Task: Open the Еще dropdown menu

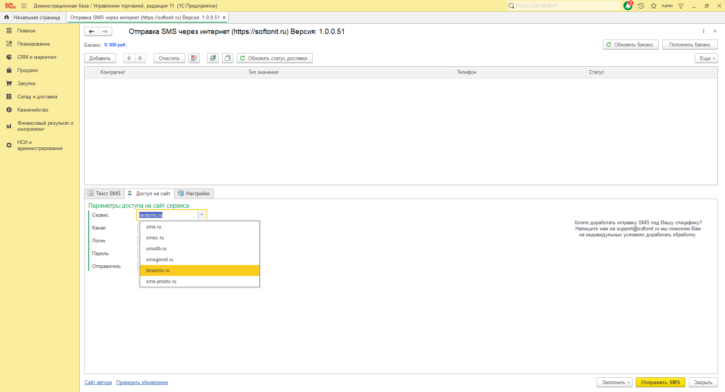Action: 706,58
